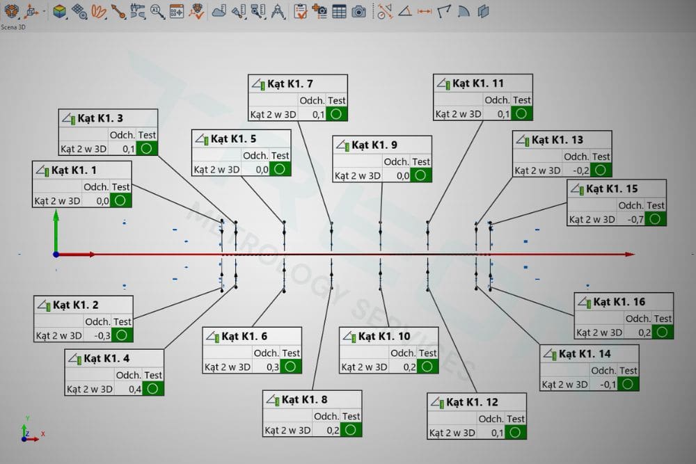This screenshot has height=464, width=696.
Task: Open the table view icon
Action: 339,11
